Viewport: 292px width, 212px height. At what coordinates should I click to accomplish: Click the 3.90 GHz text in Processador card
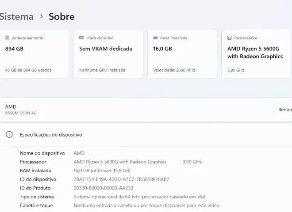236,70
